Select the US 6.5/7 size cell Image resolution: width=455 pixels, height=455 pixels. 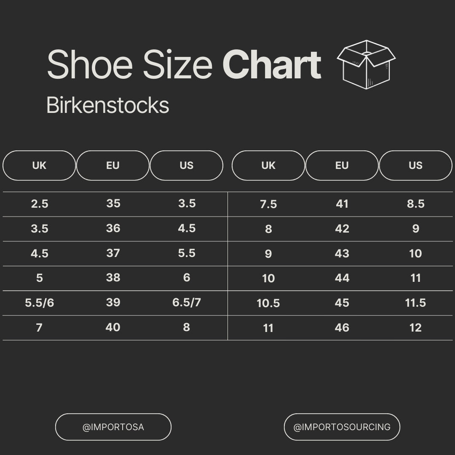tap(187, 302)
